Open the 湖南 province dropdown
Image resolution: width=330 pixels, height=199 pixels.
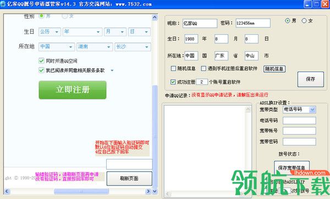[x=95, y=47]
